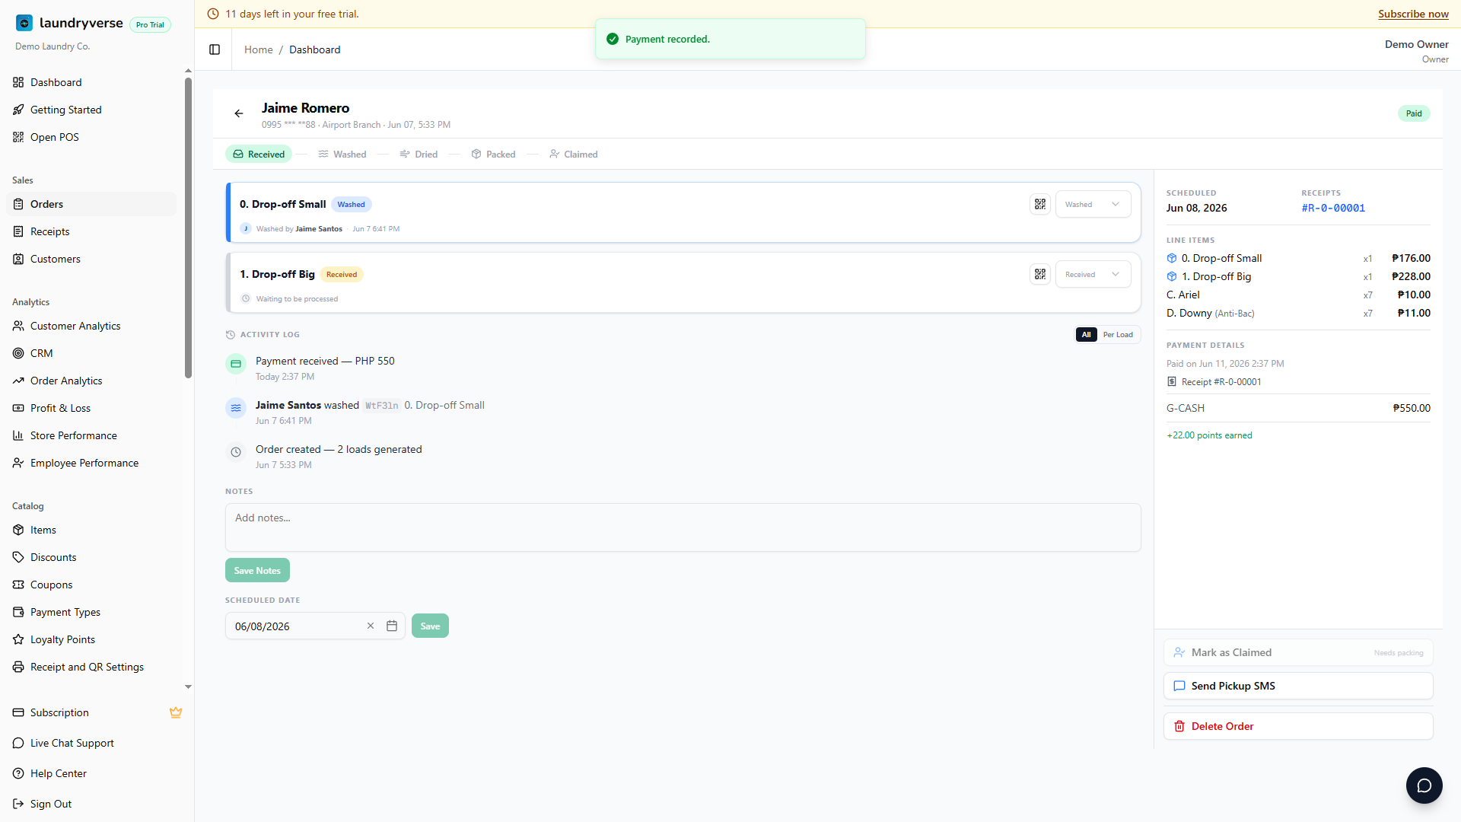Switch activity log to Per Load
This screenshot has width=1461, height=822.
point(1118,334)
